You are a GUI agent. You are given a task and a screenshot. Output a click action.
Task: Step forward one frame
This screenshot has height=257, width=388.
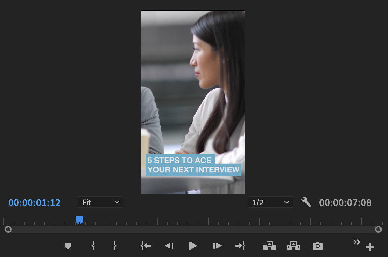point(217,246)
